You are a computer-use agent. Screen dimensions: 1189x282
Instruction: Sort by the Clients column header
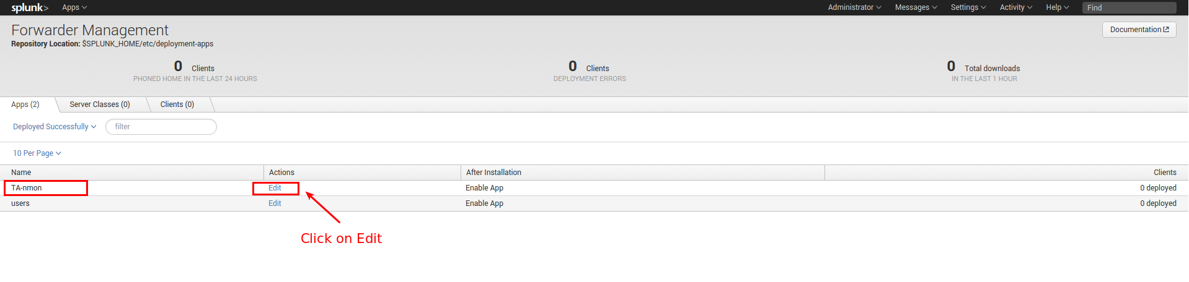click(1165, 173)
